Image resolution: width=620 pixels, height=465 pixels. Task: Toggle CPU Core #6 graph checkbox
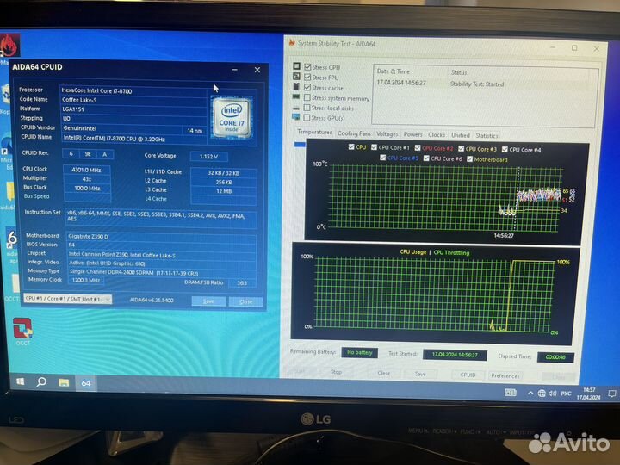(x=426, y=158)
